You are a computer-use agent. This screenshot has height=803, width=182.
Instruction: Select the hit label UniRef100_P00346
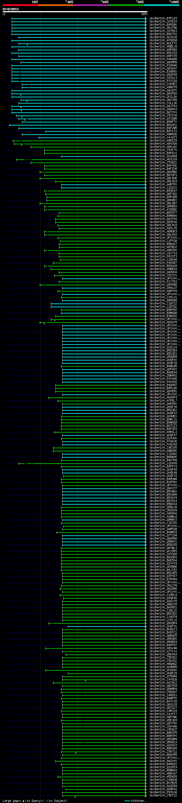coord(163,379)
